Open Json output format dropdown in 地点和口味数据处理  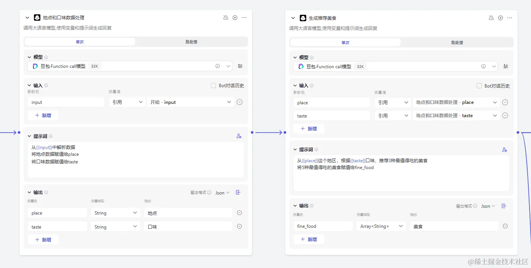coord(222,193)
